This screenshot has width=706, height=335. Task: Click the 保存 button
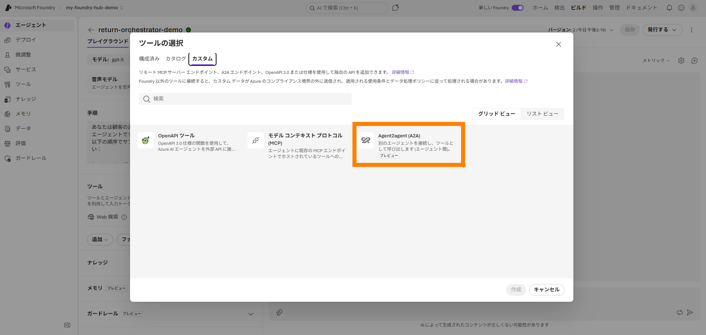coord(630,30)
